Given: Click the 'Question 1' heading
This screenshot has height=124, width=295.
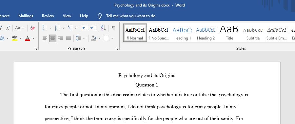Looking at the screenshot, I should point(147,85).
